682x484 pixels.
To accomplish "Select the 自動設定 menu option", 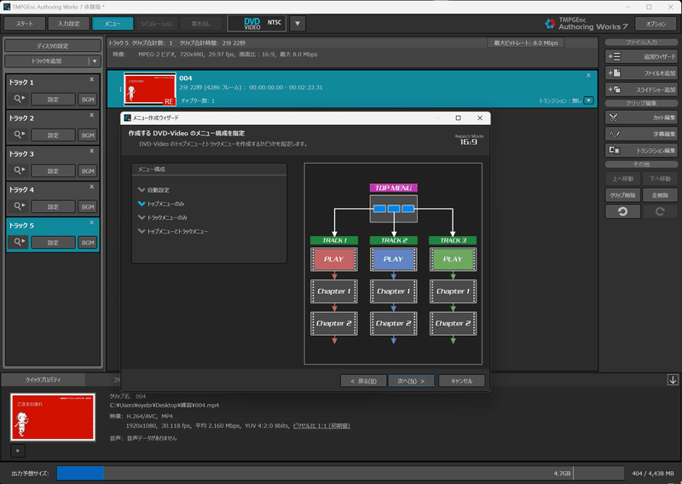I will [158, 190].
